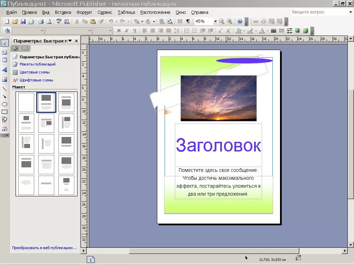This screenshot has height=265, width=354.
Task: Select the sunset picture on page
Action: [218, 98]
